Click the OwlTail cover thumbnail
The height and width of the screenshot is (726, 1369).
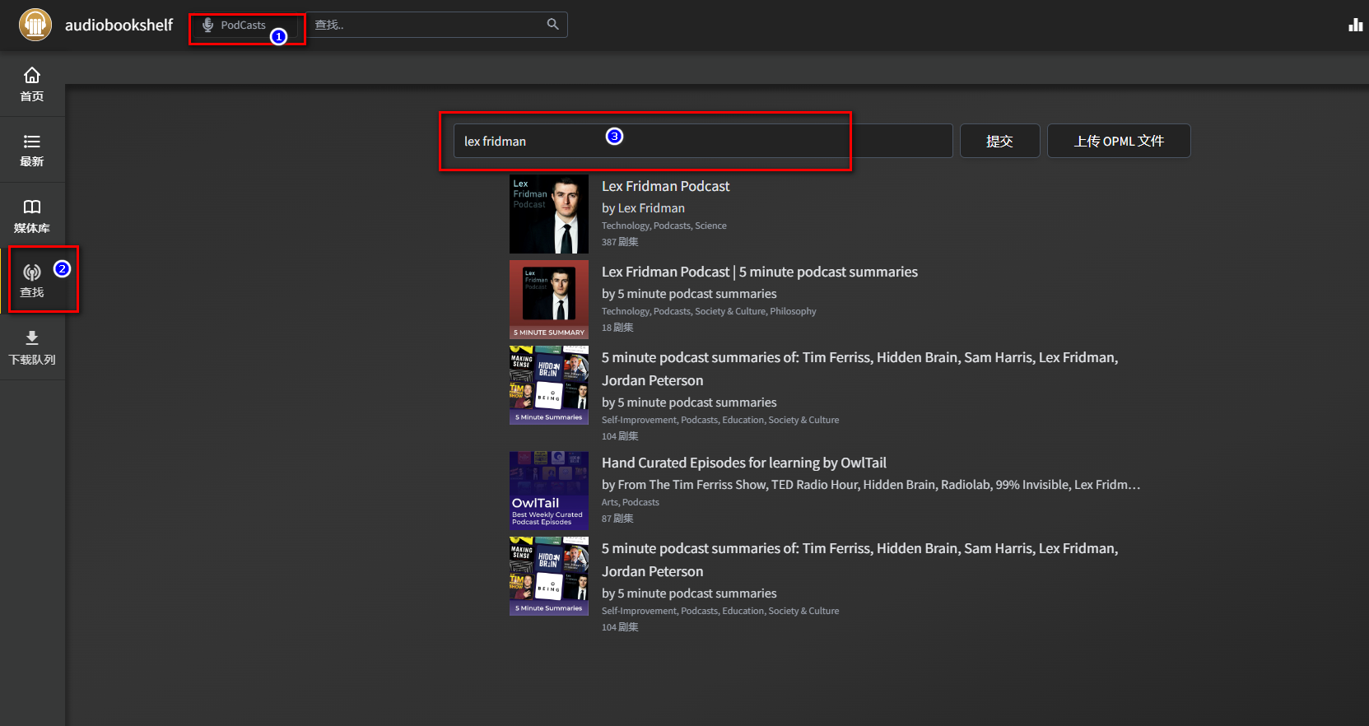pos(548,491)
